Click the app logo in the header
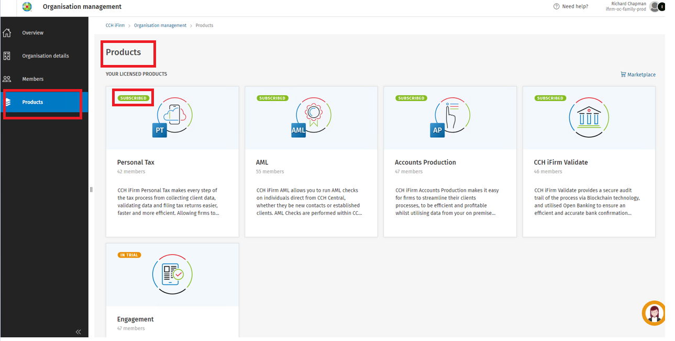 pyautogui.click(x=27, y=7)
